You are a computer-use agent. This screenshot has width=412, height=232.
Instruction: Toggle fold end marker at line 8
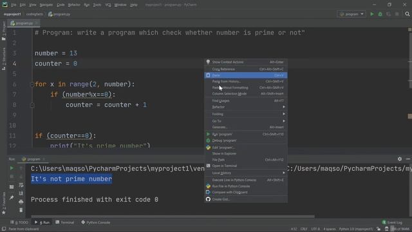pos(32,105)
